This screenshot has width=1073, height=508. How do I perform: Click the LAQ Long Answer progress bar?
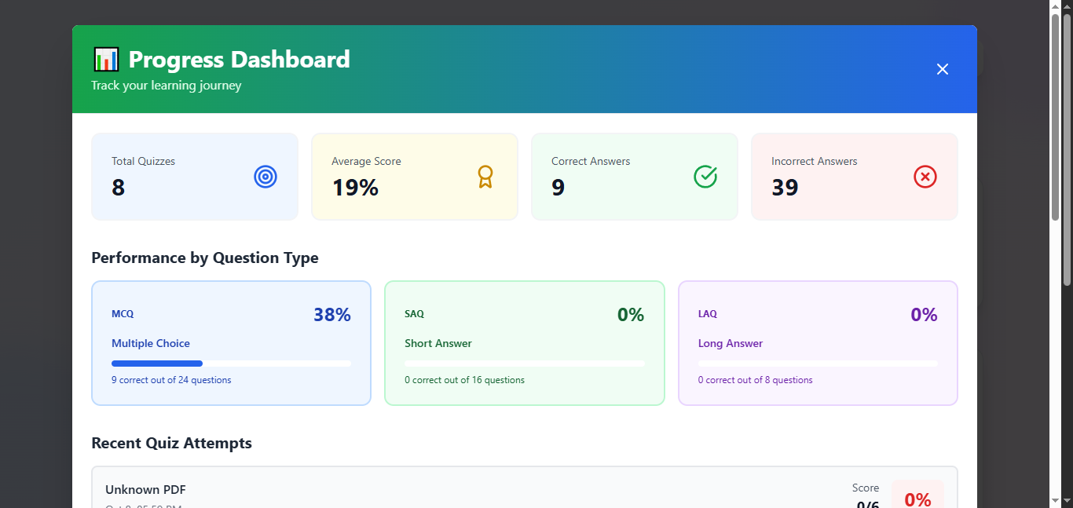click(818, 364)
